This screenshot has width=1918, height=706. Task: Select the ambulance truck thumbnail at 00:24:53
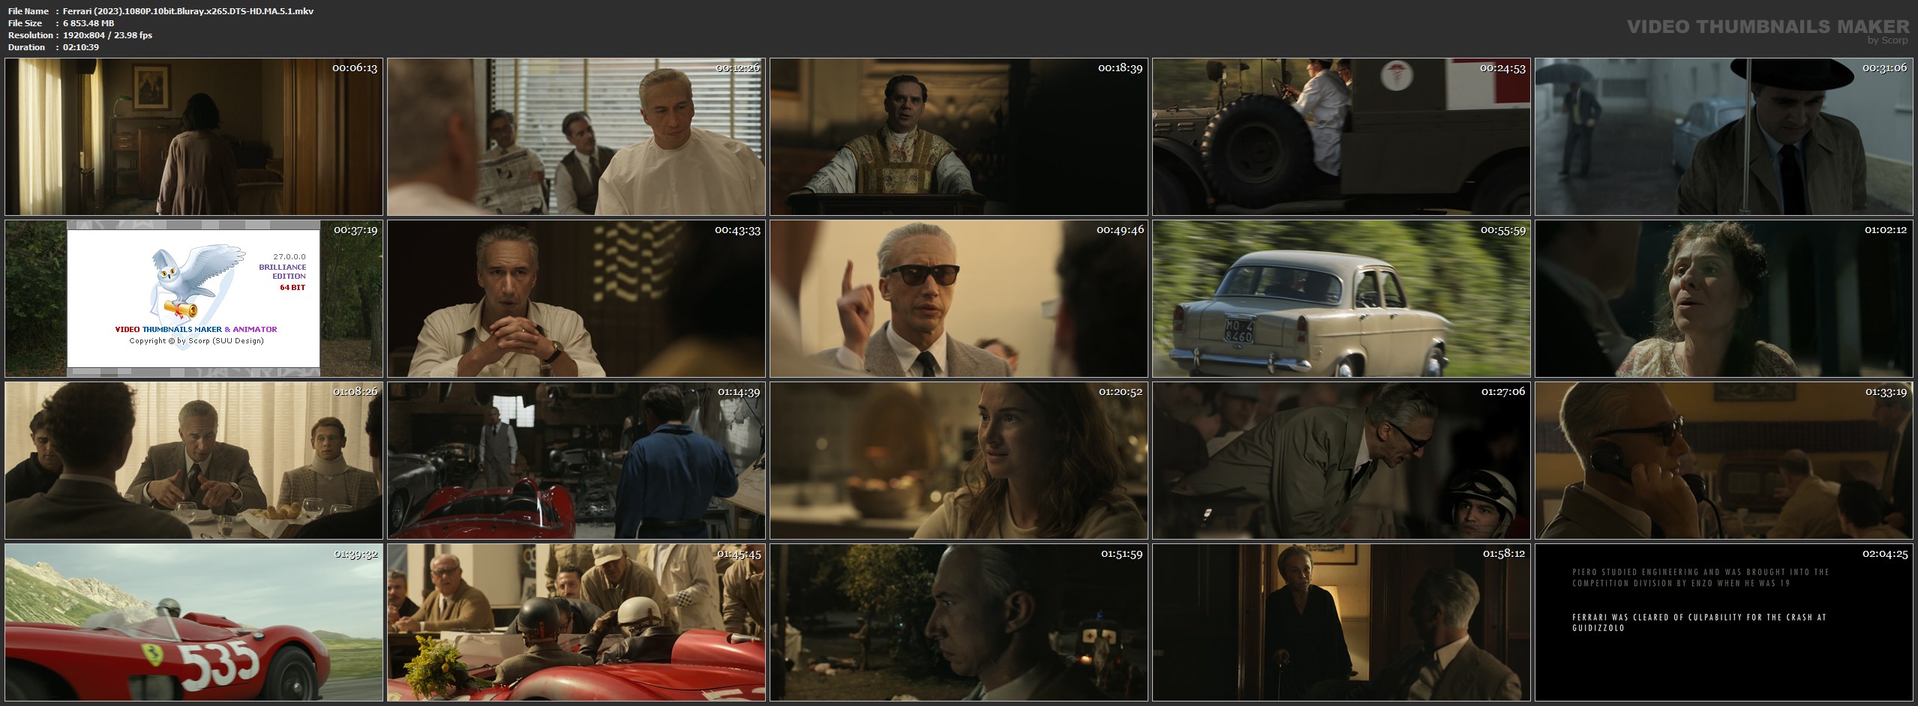click(x=1341, y=137)
